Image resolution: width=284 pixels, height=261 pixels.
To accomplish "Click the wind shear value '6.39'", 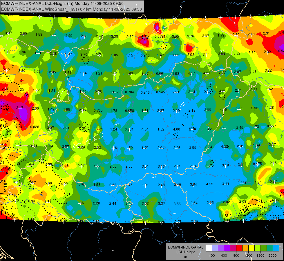I will click(x=32, y=201).
